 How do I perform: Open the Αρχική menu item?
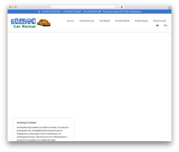(x=70, y=21)
